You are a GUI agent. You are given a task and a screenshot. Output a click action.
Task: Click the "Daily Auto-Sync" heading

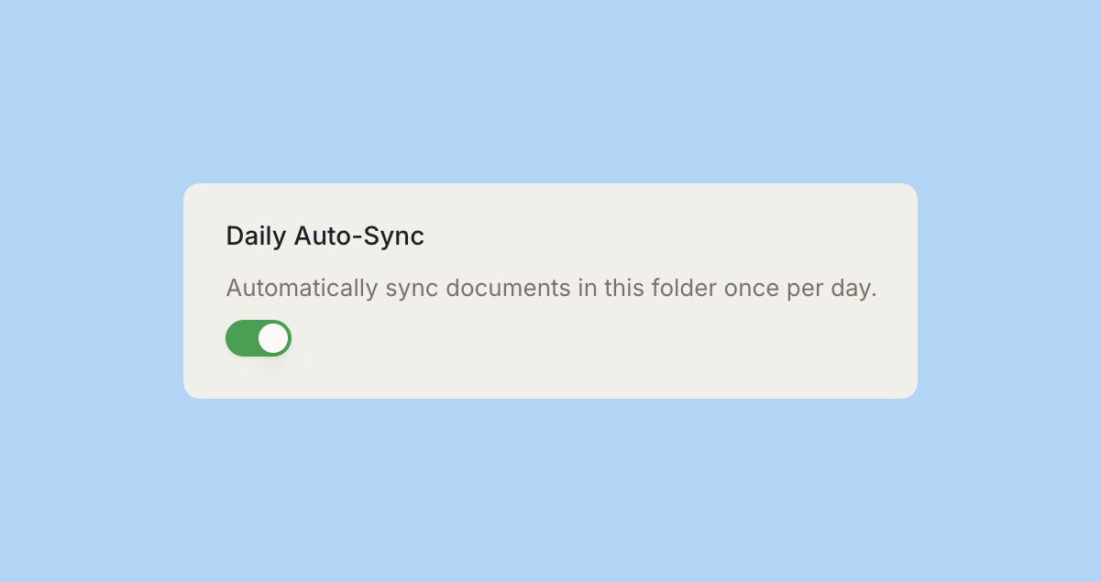[x=325, y=236]
